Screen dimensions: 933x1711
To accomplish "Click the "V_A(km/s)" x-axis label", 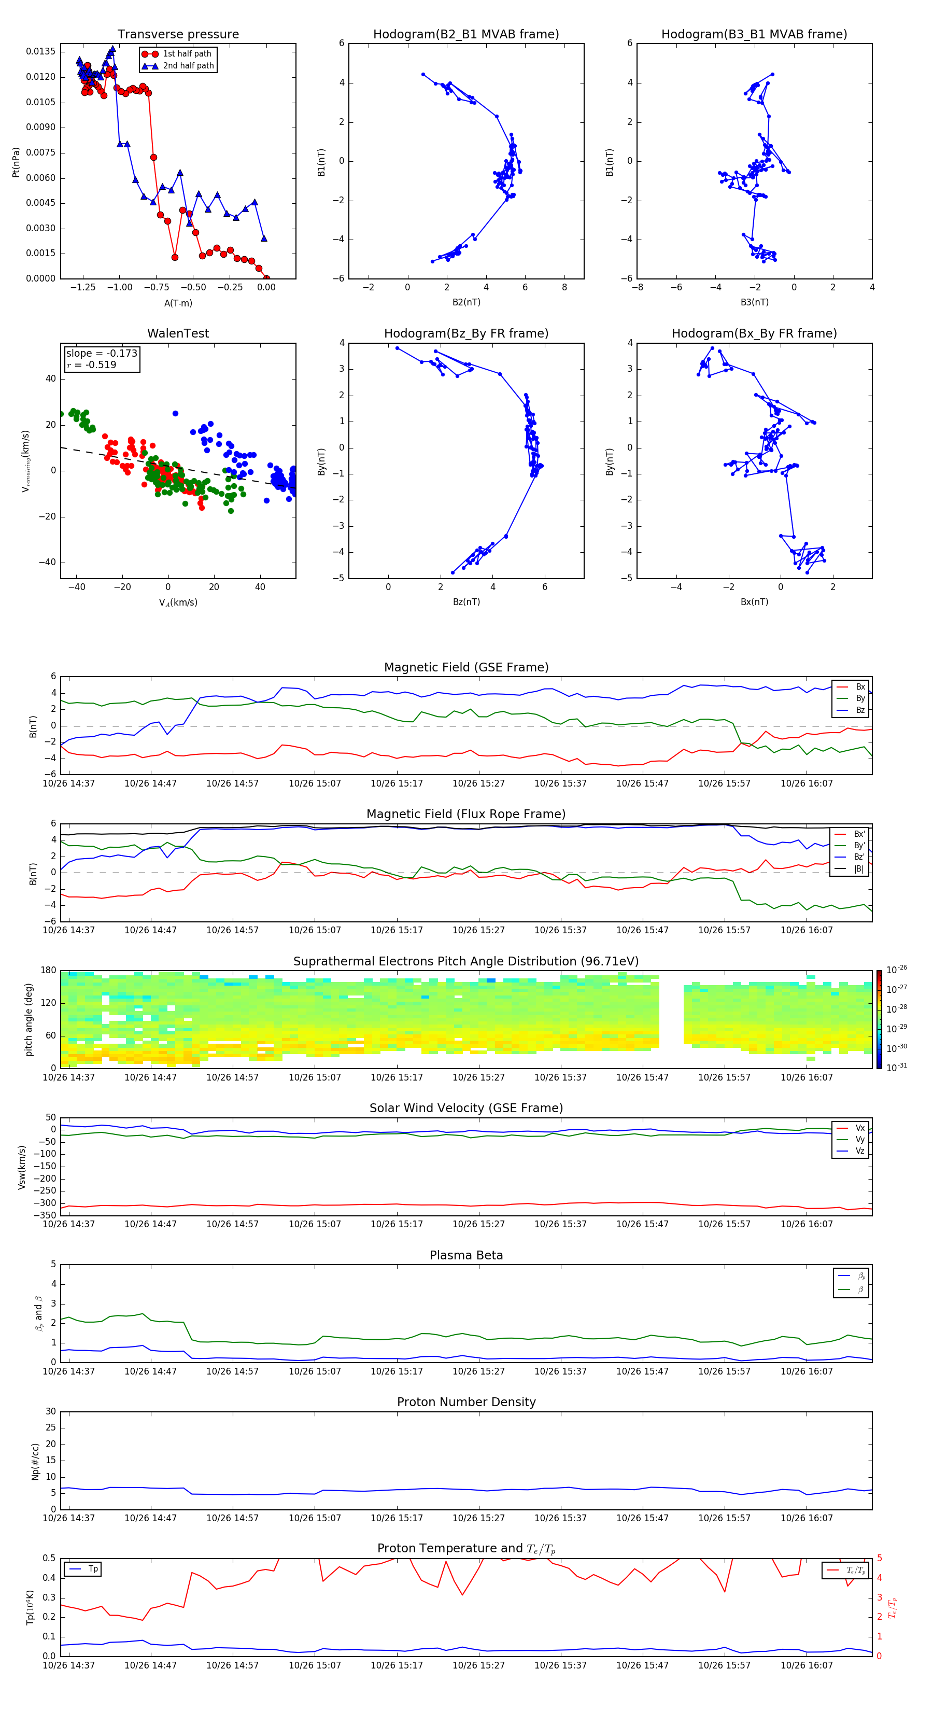I will tap(178, 602).
